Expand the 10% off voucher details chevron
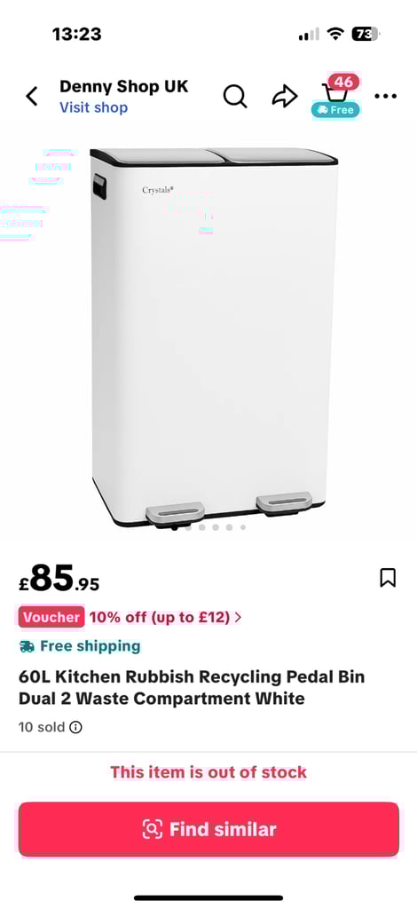Image resolution: width=417 pixels, height=909 pixels. coord(238,618)
